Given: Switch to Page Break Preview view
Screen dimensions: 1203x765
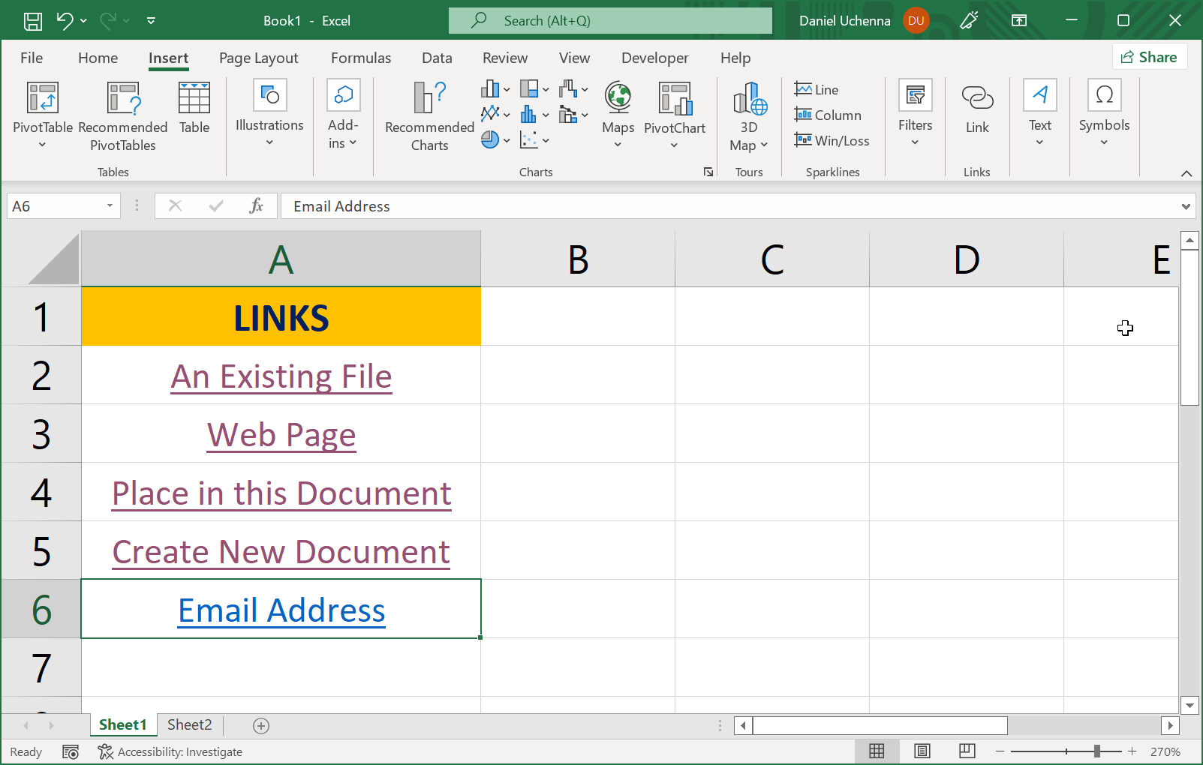Looking at the screenshot, I should click(x=966, y=751).
